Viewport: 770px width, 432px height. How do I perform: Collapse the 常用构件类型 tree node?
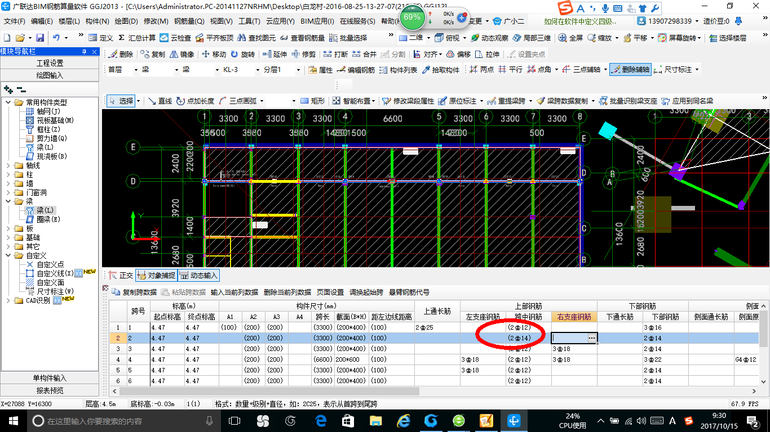pos(8,102)
